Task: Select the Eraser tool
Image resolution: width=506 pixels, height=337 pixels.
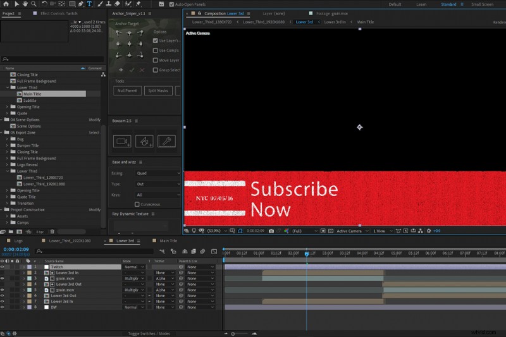Action: [117, 4]
